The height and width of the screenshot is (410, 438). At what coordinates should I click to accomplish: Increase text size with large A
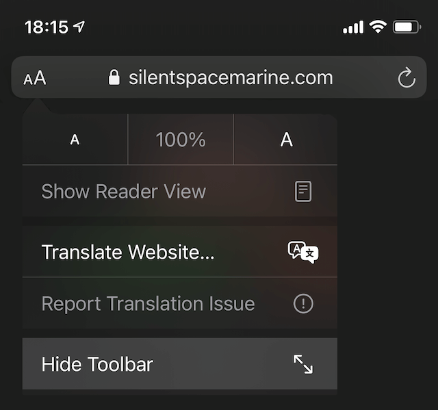click(x=286, y=140)
